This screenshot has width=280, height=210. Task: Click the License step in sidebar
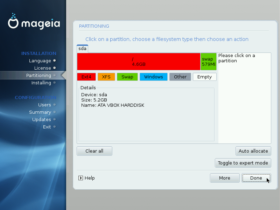[42, 68]
